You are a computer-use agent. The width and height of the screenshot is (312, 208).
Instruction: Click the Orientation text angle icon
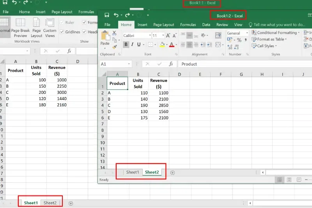(203, 35)
